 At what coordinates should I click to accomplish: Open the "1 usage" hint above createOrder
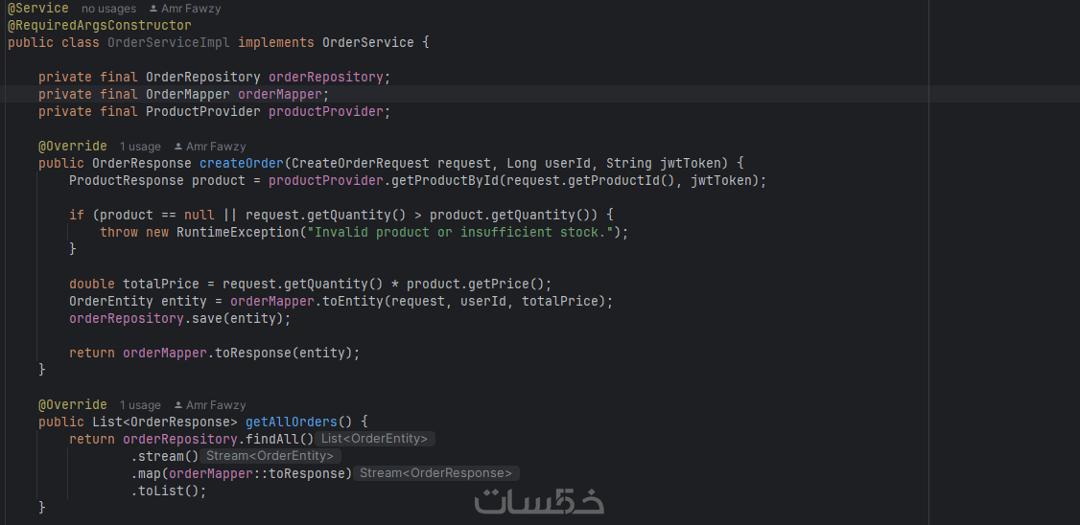point(140,147)
